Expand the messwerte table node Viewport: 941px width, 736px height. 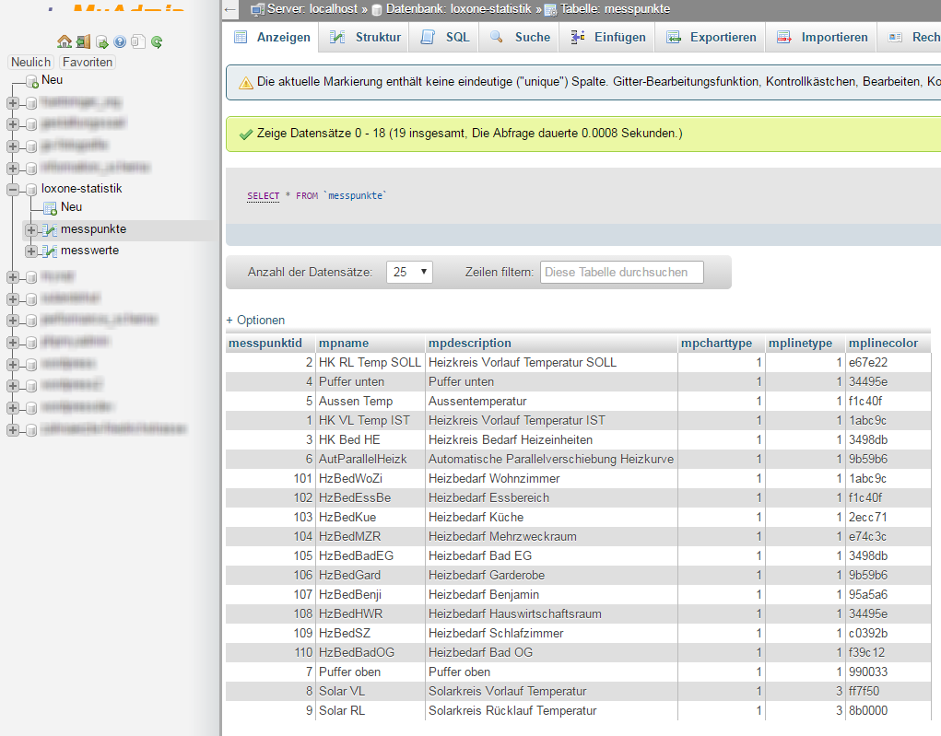point(31,251)
